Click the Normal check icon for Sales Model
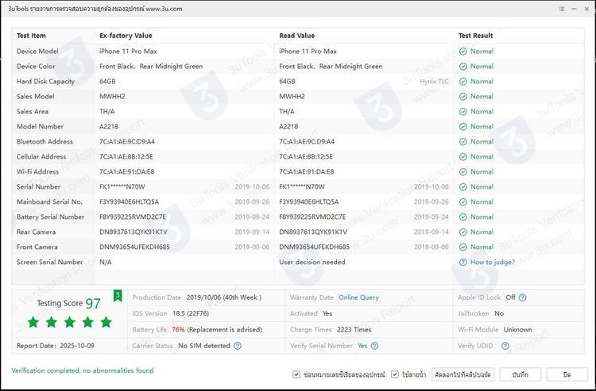The width and height of the screenshot is (596, 391). (x=462, y=96)
